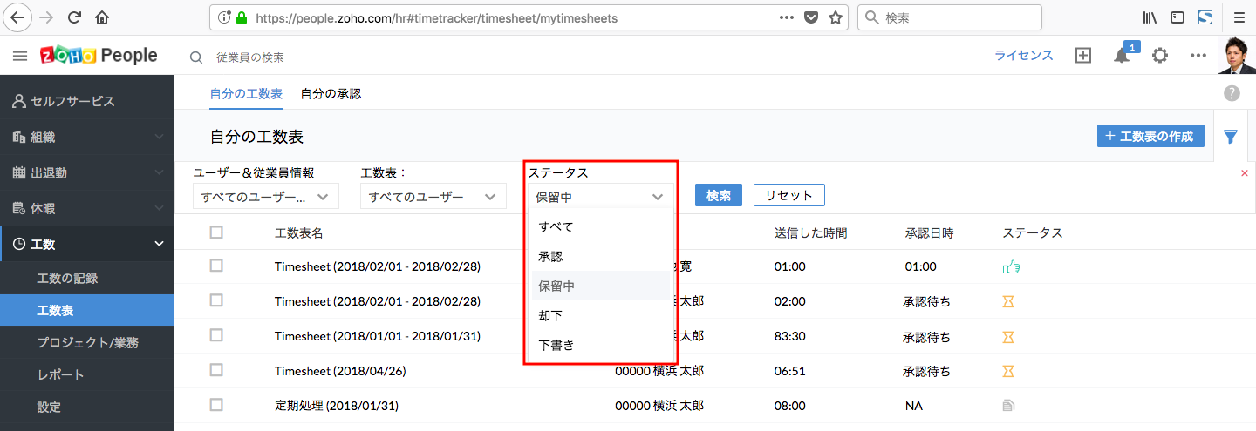Open the 工数表 すべてのユーザー dropdown
The height and width of the screenshot is (431, 1256).
pyautogui.click(x=433, y=197)
